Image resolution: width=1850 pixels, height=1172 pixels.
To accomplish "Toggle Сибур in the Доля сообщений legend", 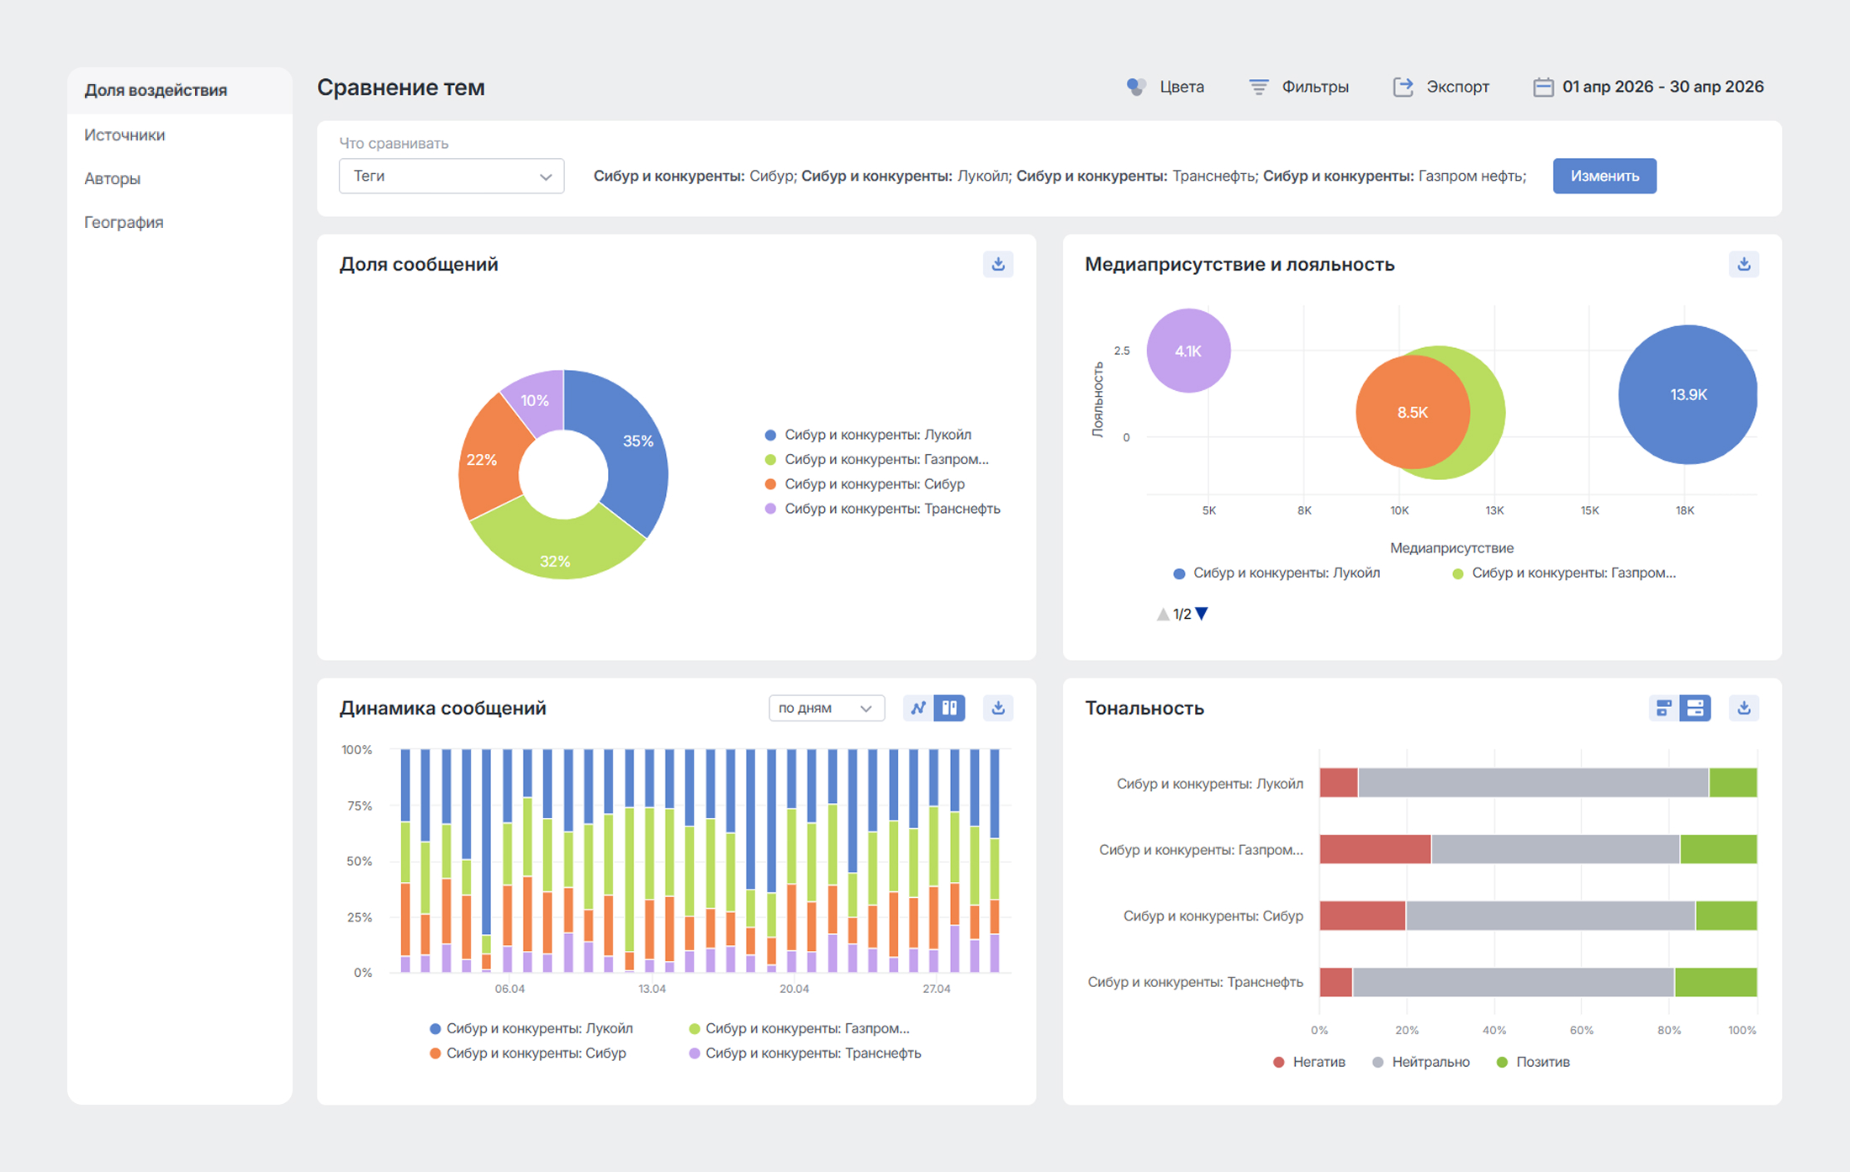I will [864, 484].
